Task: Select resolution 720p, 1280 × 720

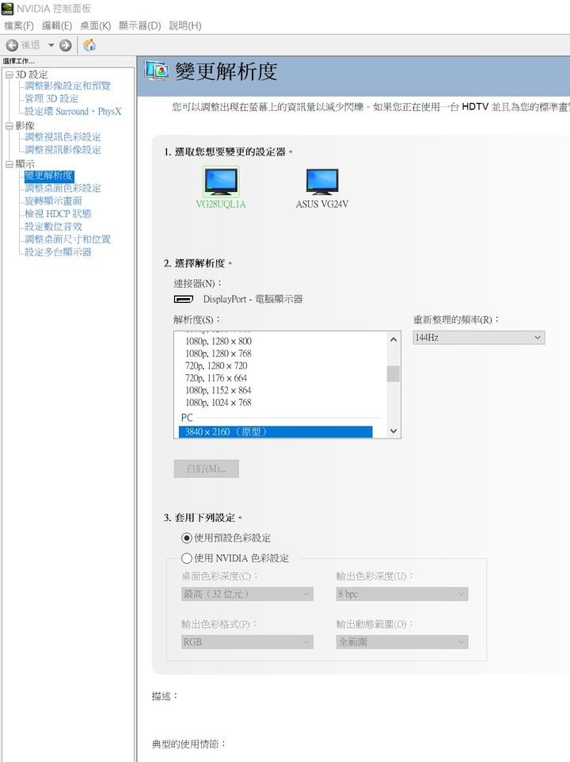Action: pos(216,366)
